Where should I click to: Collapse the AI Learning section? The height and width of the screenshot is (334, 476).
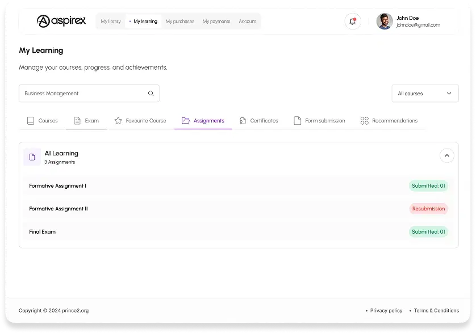pyautogui.click(x=446, y=155)
